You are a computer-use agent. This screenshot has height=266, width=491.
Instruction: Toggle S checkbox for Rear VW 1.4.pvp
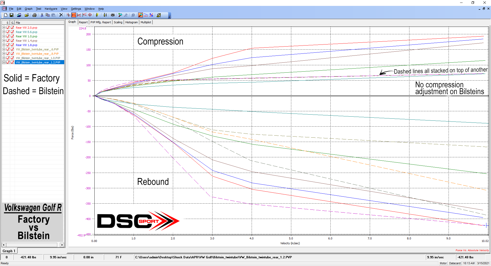(8, 41)
